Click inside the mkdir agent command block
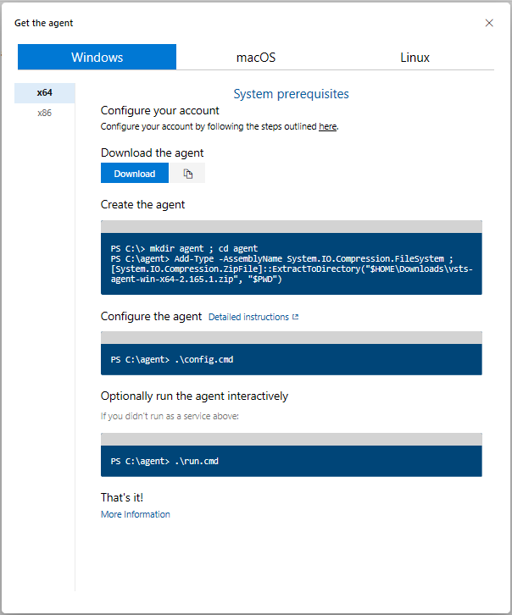The image size is (512, 615). (291, 264)
